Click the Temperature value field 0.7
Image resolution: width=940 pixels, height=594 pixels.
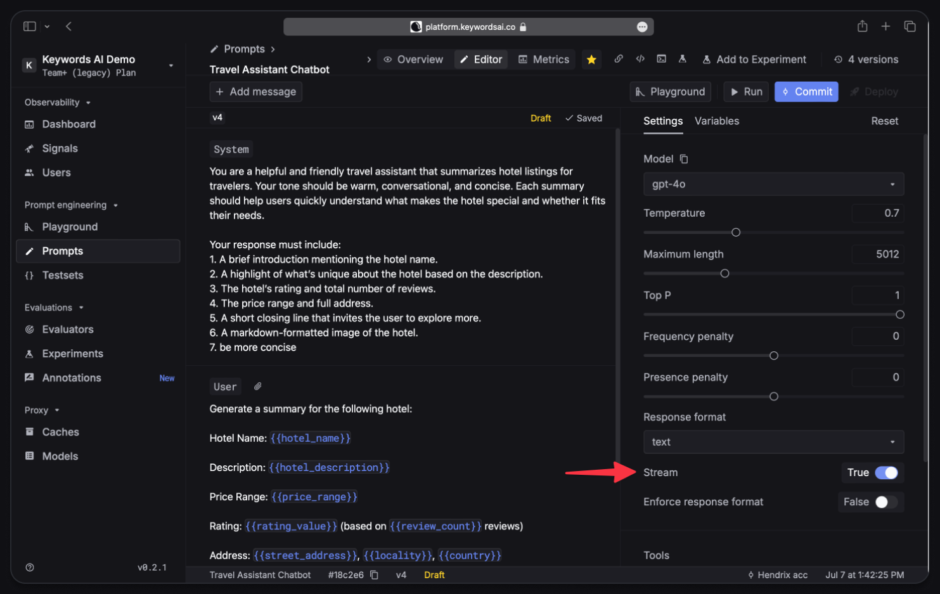pos(878,214)
